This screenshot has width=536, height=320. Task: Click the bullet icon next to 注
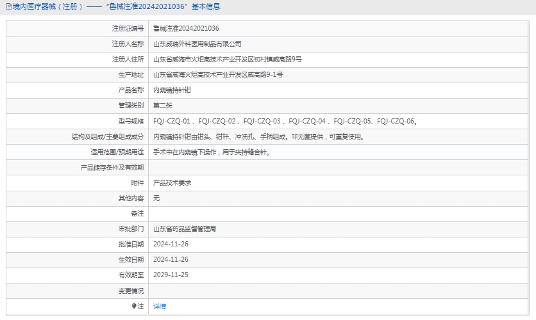[x=134, y=307]
